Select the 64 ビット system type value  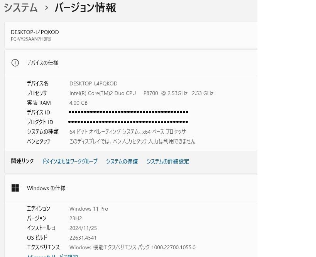(128, 132)
